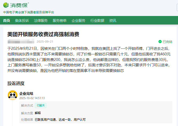Switch to the 服务榜单 page

(59, 21)
